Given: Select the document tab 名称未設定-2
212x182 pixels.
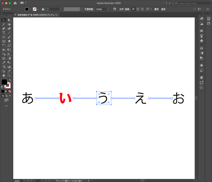Looking at the screenshot, I should (x=37, y=15).
